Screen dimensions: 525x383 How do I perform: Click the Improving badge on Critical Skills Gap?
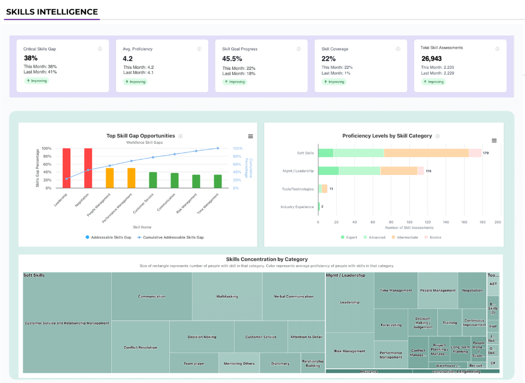(36, 81)
